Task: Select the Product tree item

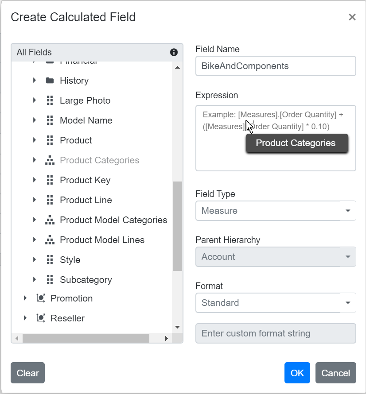Action: tap(76, 140)
